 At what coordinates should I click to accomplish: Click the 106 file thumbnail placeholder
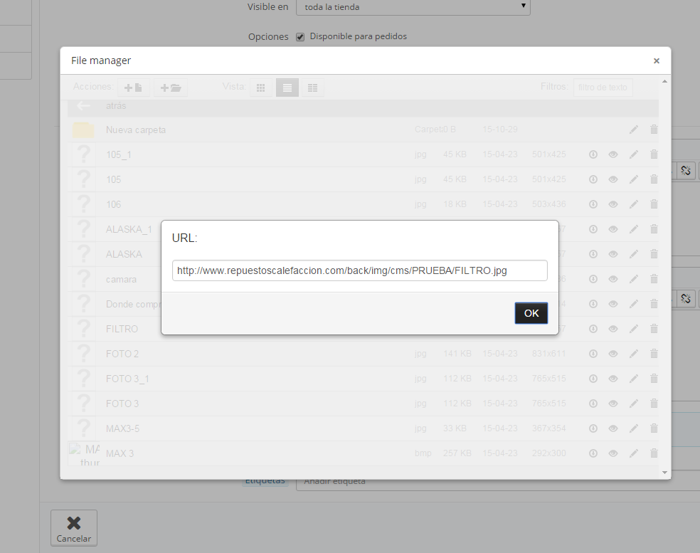pyautogui.click(x=84, y=204)
